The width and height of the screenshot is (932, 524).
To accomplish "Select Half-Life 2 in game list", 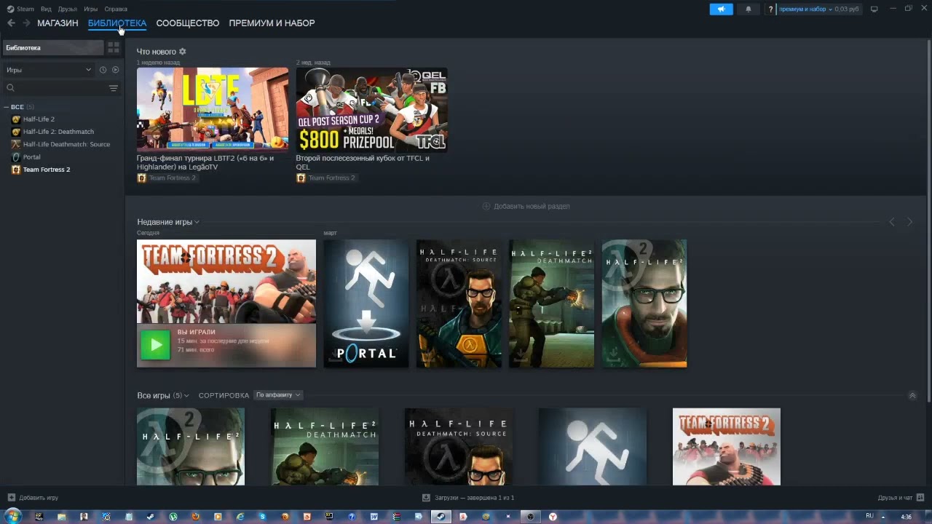I will point(39,119).
